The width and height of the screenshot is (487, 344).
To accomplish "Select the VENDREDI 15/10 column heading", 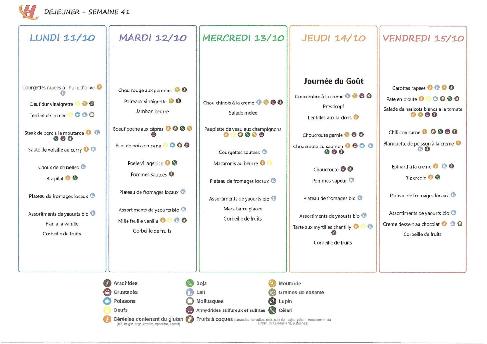I will [423, 39].
